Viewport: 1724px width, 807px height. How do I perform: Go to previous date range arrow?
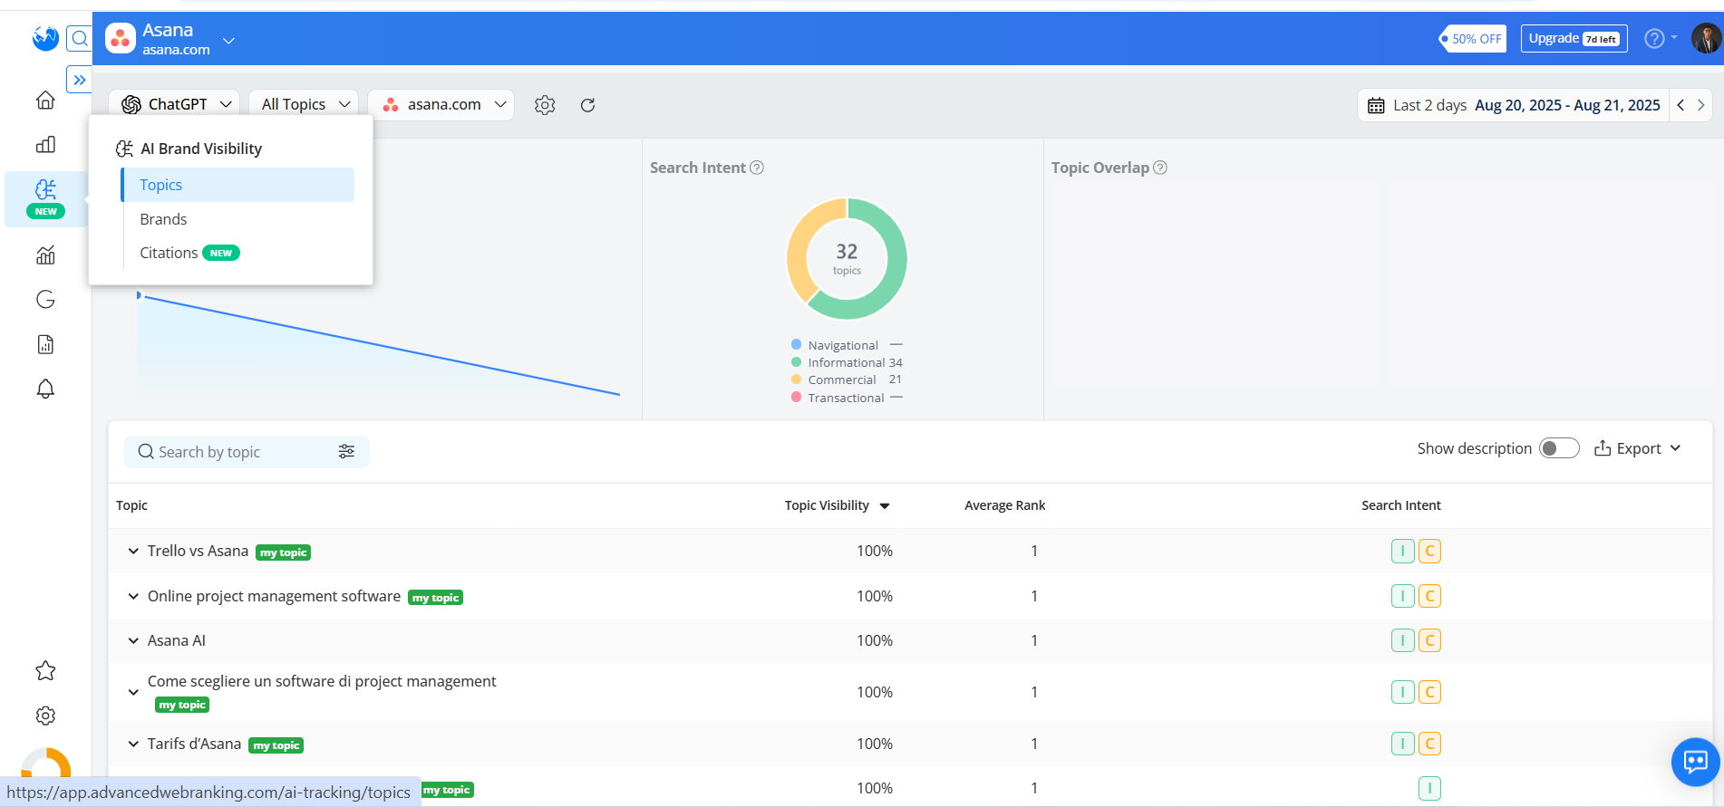tap(1680, 105)
